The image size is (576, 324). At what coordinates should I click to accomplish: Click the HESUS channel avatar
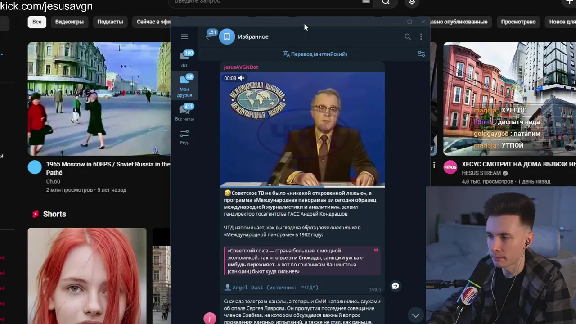pyautogui.click(x=450, y=167)
